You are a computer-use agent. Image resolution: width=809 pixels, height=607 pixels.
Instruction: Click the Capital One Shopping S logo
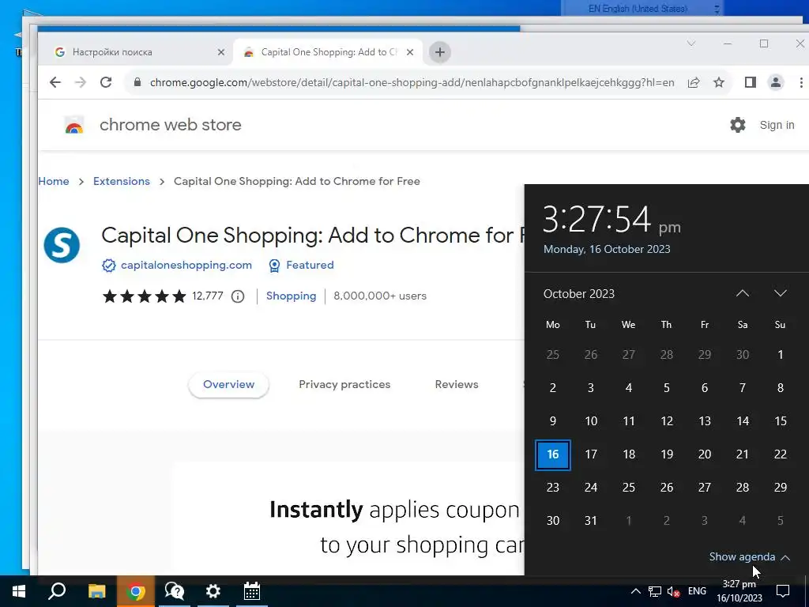(x=62, y=245)
